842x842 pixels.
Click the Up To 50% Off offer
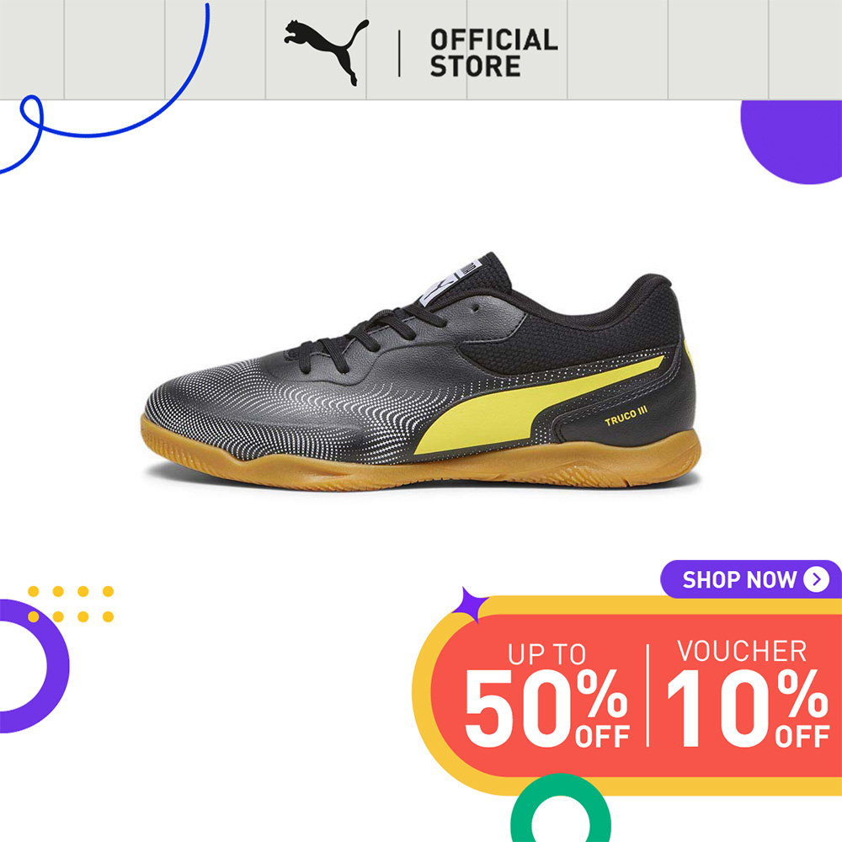click(x=546, y=695)
